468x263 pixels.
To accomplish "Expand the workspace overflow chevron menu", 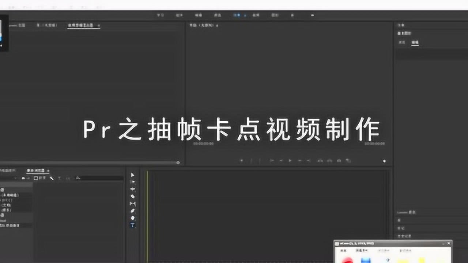I will click(x=312, y=15).
